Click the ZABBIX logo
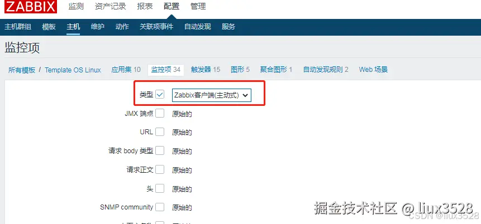Image resolution: width=481 pixels, height=224 pixels. click(x=31, y=7)
